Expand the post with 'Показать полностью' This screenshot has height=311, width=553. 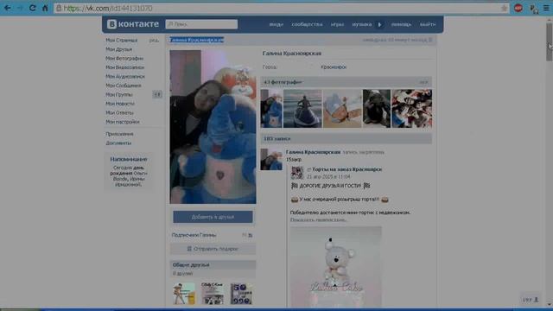point(318,219)
